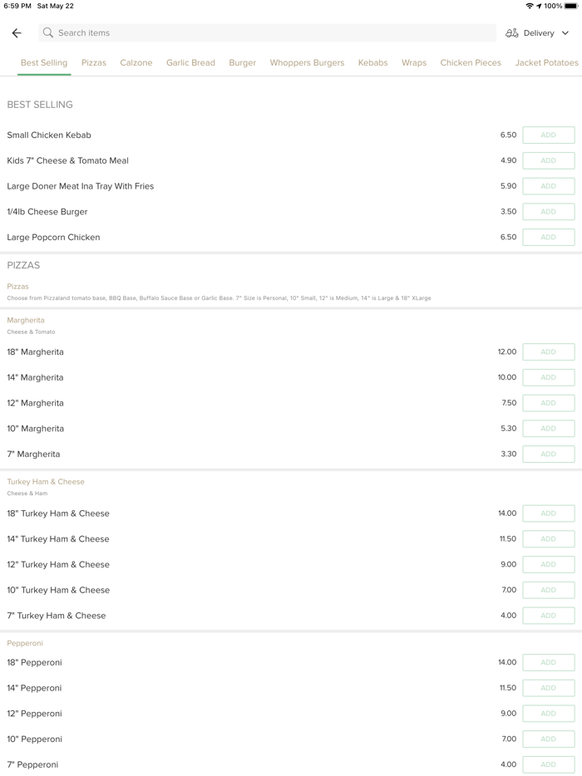
Task: Add the 18" Margherita pizza
Action: [x=548, y=352]
